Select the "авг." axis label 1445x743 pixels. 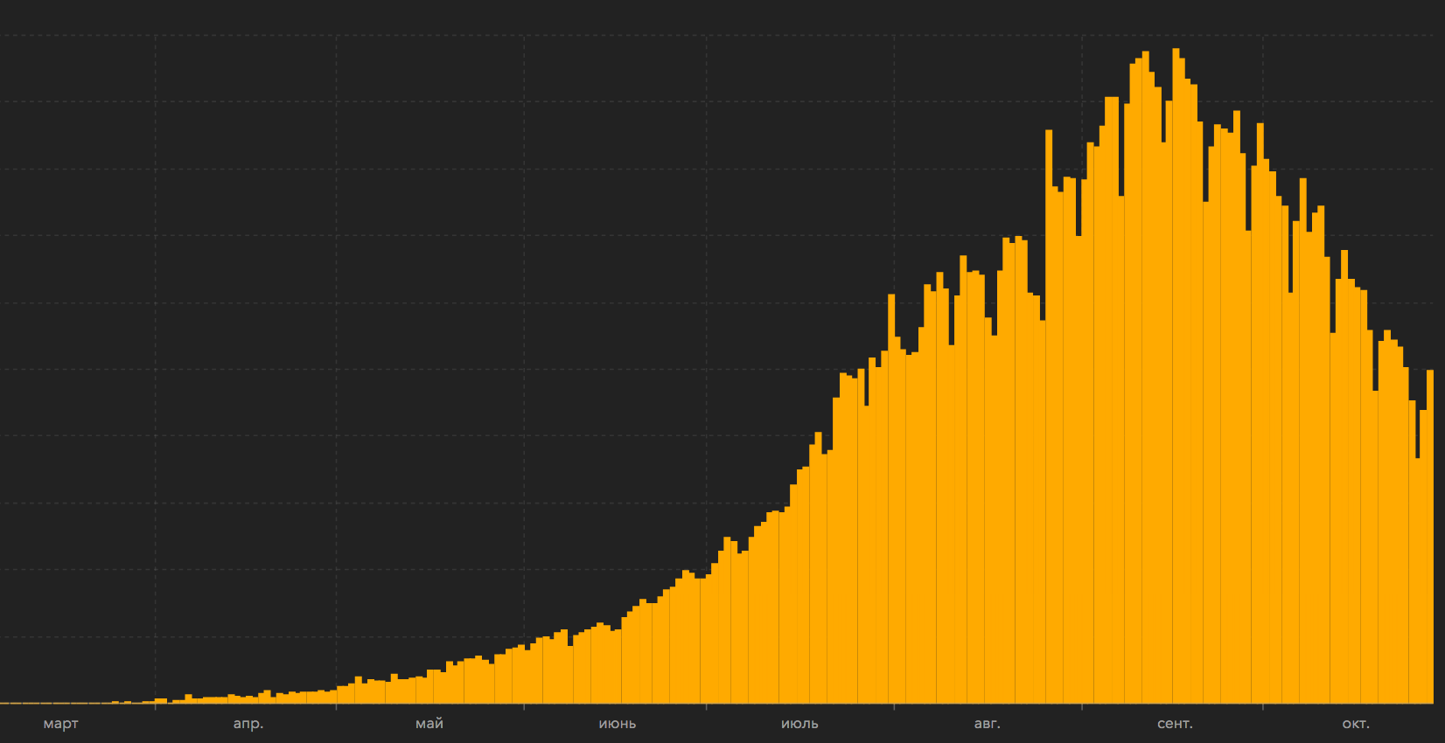point(988,724)
